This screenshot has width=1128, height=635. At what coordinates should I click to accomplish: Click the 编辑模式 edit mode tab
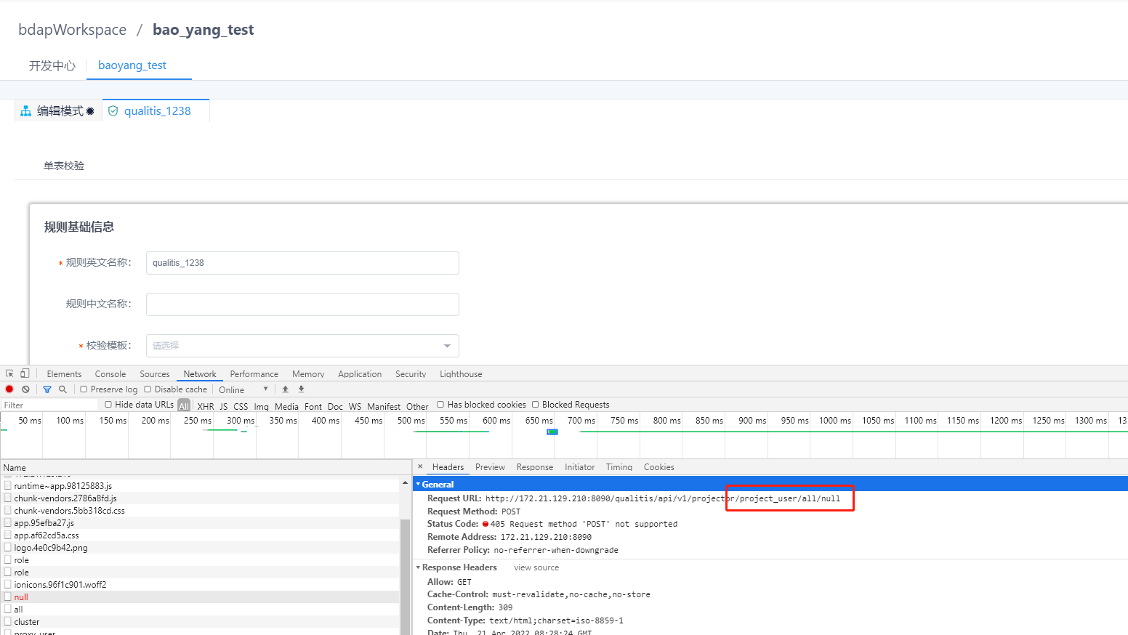coord(58,111)
